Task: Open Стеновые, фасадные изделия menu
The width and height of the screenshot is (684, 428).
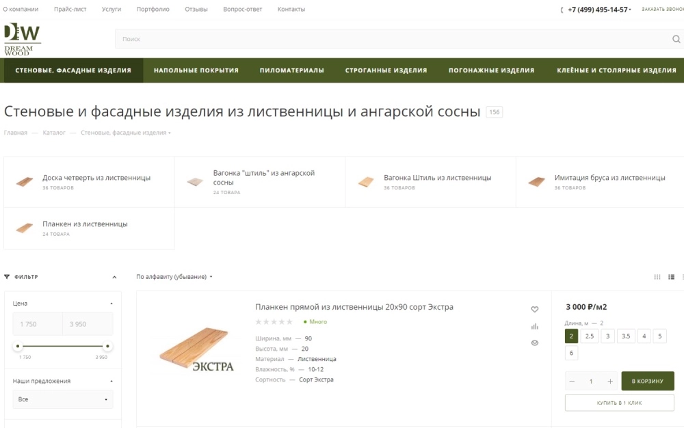Action: [73, 70]
